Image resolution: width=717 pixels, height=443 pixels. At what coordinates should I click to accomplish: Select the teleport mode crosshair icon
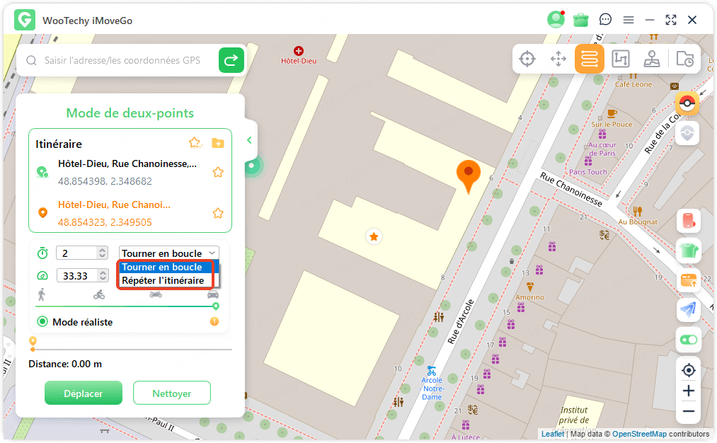(527, 59)
